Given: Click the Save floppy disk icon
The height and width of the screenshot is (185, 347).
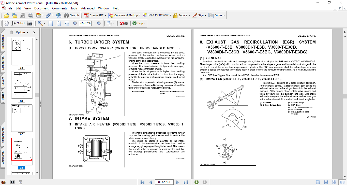Looking at the screenshot, I should 23,15.
